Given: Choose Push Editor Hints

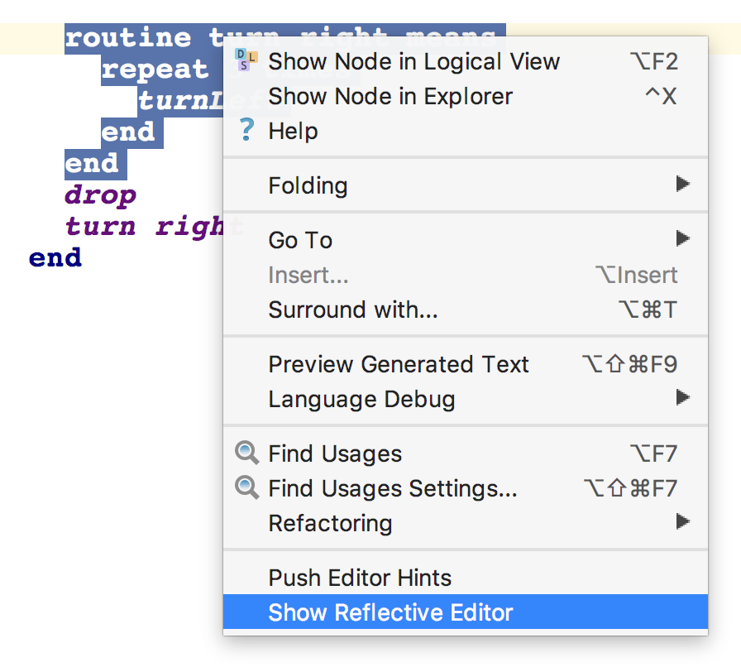Looking at the screenshot, I should click(x=360, y=578).
